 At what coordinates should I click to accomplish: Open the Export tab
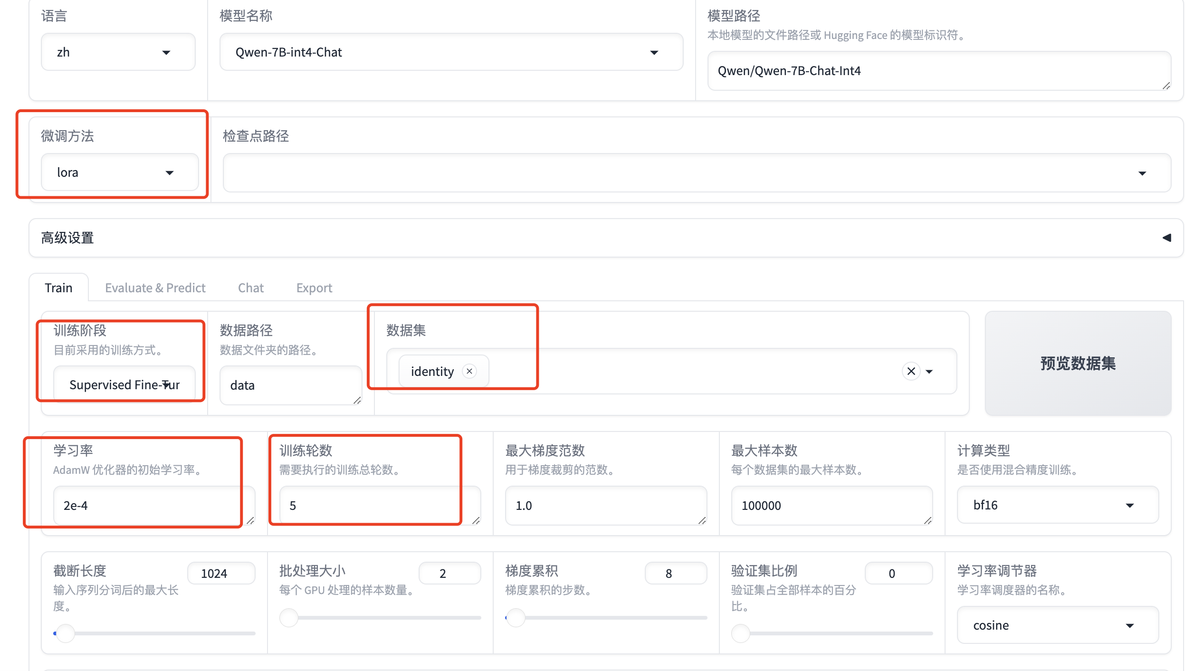pyautogui.click(x=314, y=288)
